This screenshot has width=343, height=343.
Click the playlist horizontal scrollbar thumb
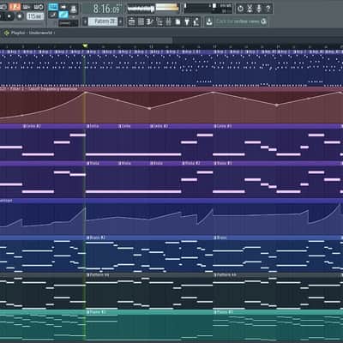click(x=87, y=40)
